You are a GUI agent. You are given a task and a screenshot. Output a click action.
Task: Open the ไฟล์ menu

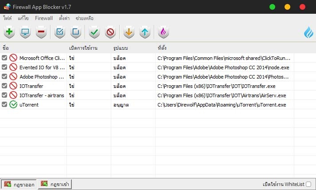(x=8, y=18)
